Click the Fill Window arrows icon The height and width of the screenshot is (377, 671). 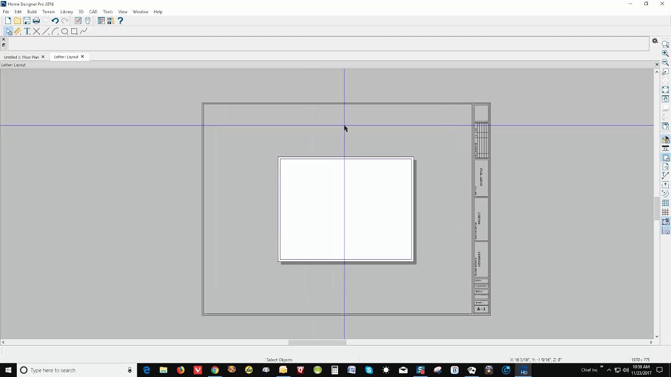(x=666, y=90)
